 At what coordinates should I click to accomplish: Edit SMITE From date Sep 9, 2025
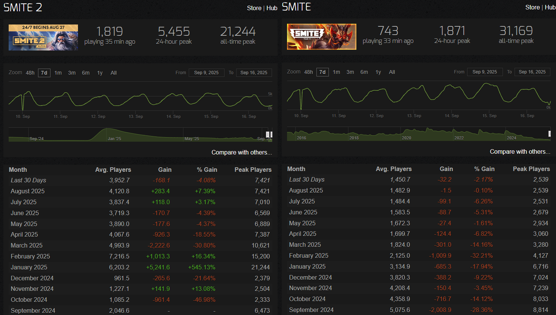tap(485, 72)
